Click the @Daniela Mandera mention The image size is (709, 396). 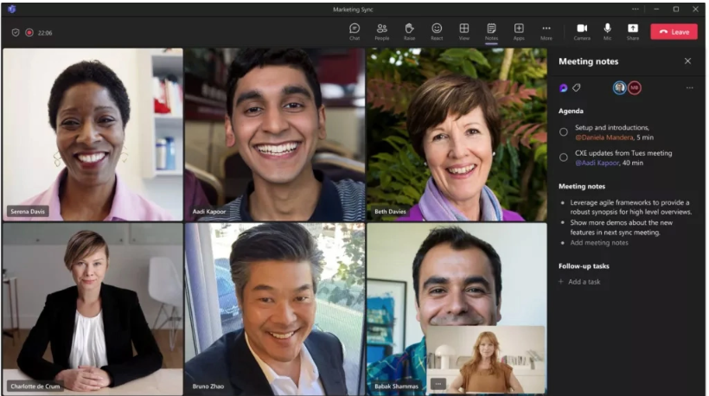pyautogui.click(x=604, y=137)
